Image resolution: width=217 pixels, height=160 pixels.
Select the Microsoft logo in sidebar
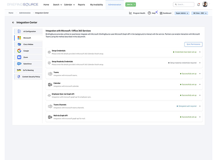19,38
